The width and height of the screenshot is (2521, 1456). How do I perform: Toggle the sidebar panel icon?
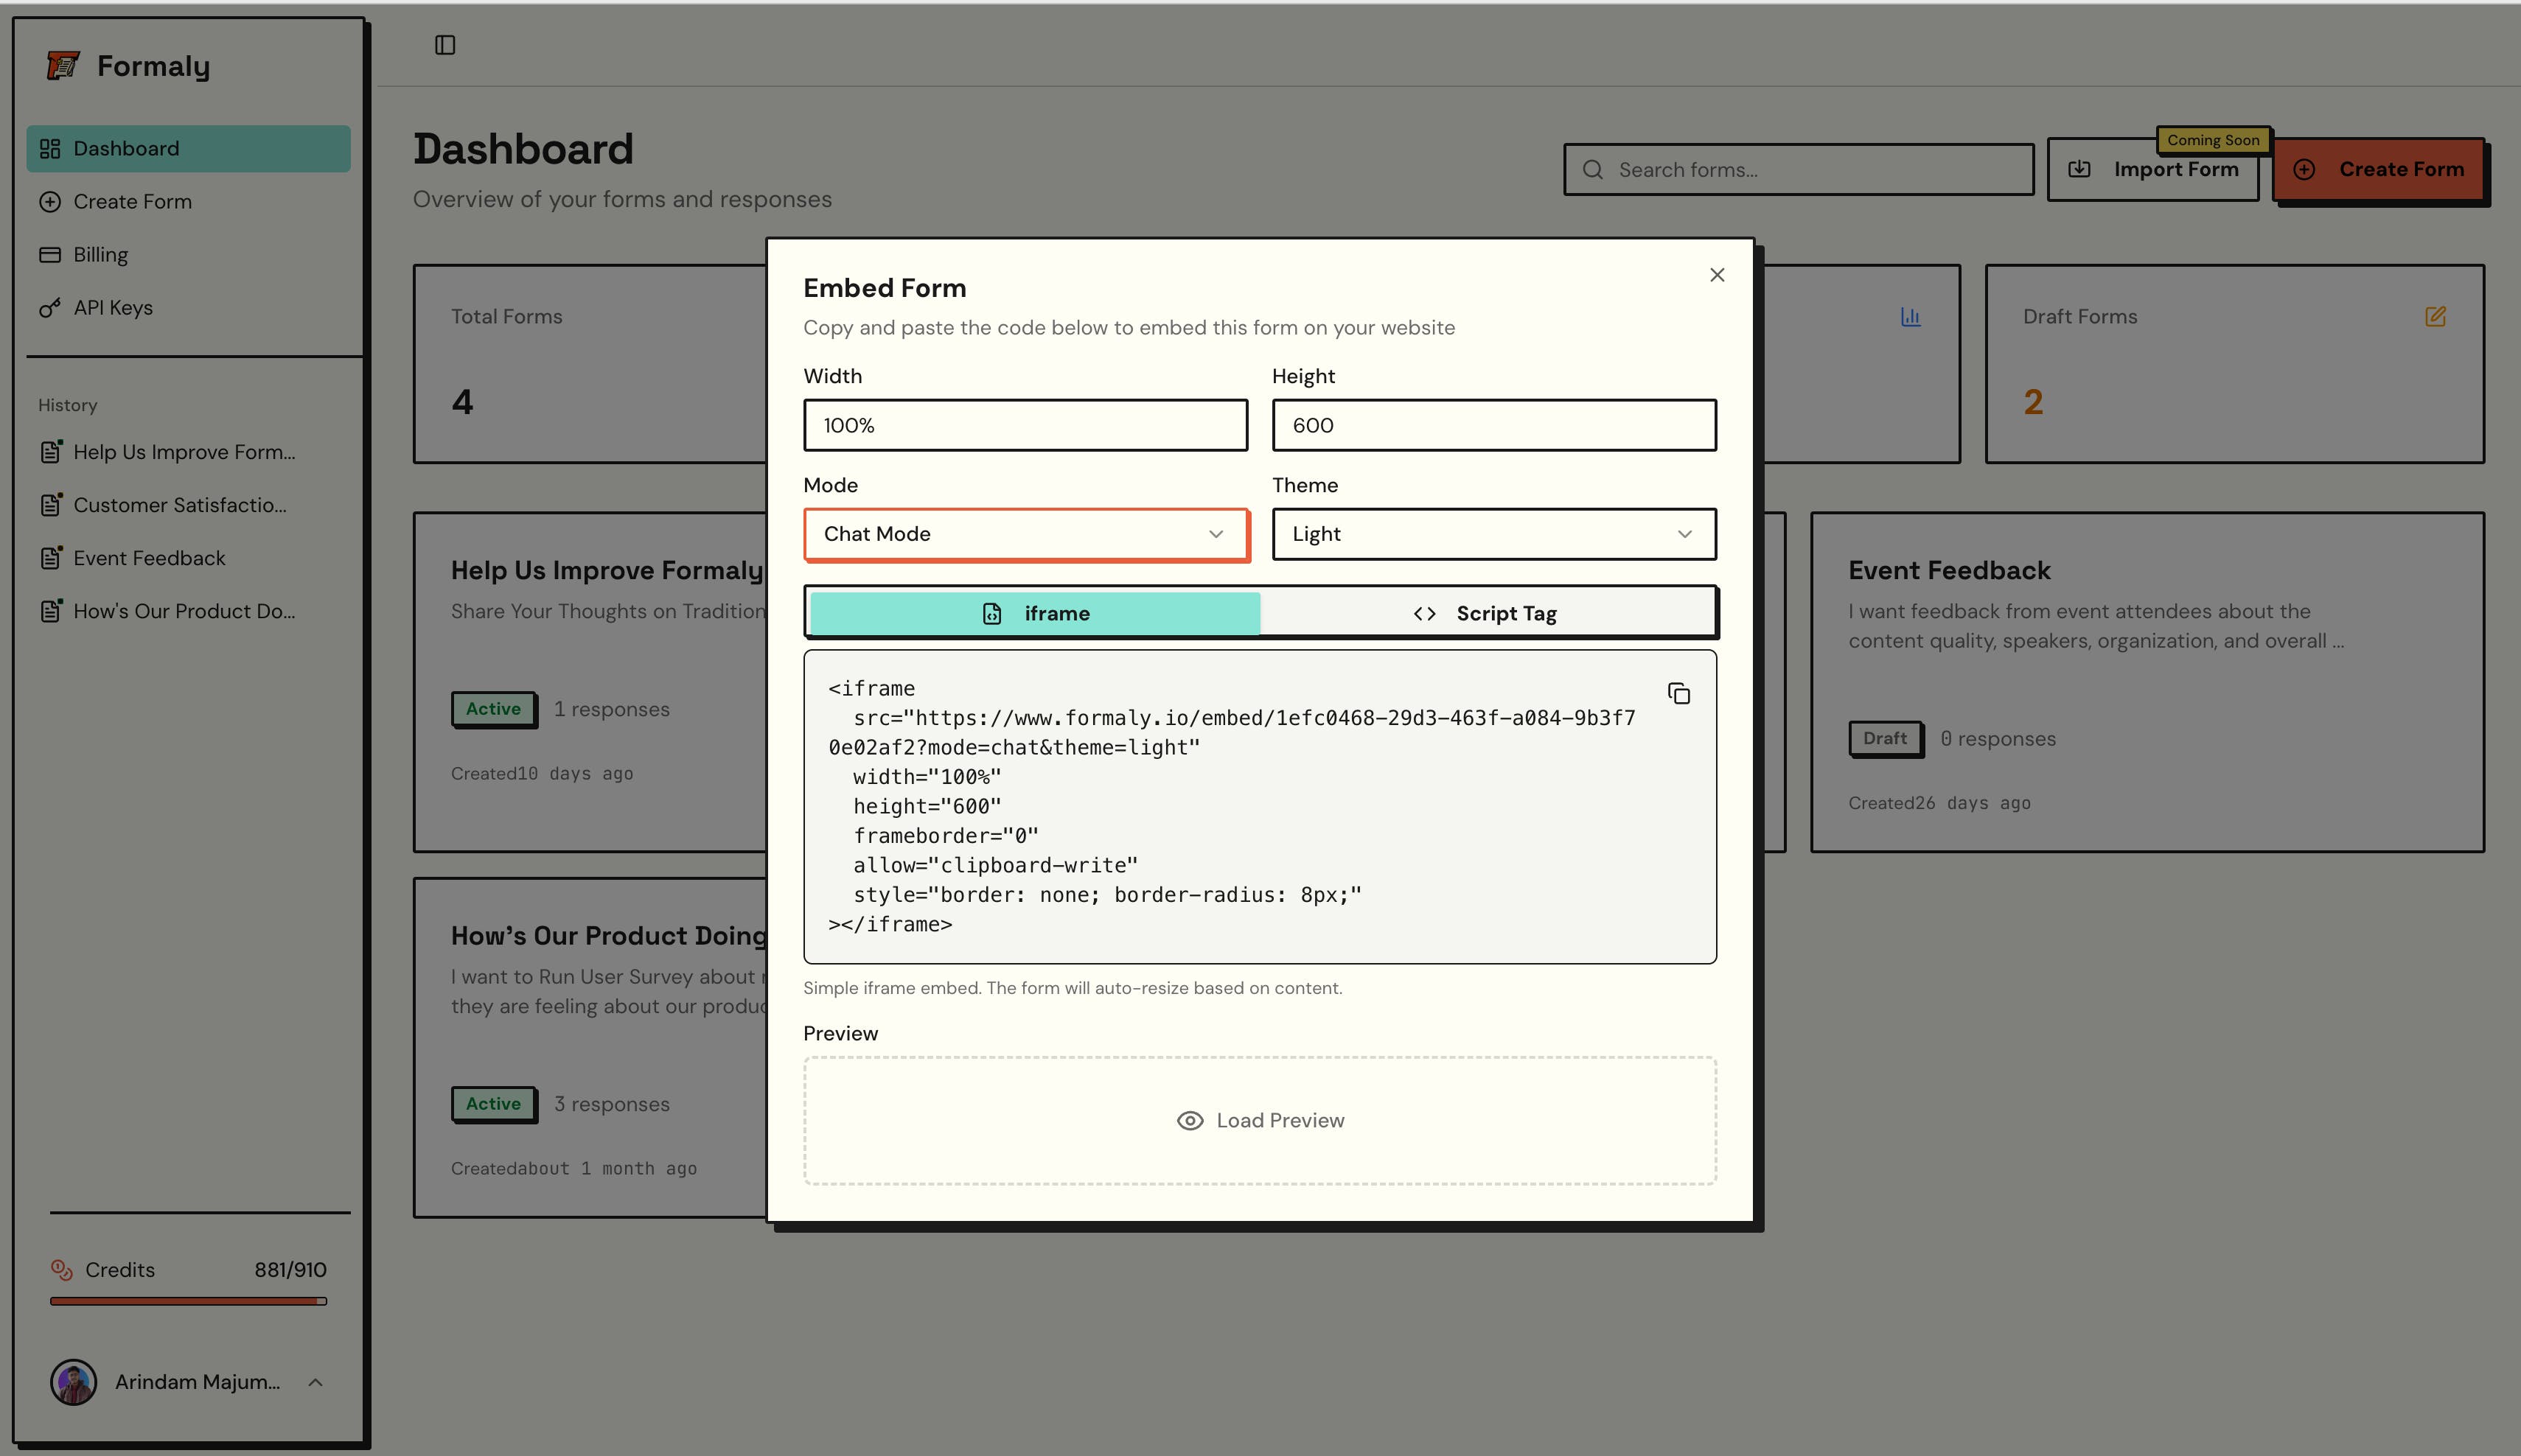[445, 45]
